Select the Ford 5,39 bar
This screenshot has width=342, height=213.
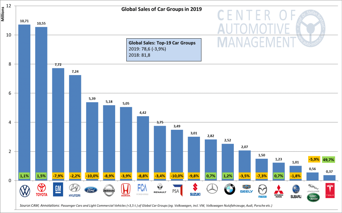92,141
